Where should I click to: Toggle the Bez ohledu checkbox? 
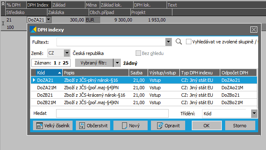pos(138,53)
